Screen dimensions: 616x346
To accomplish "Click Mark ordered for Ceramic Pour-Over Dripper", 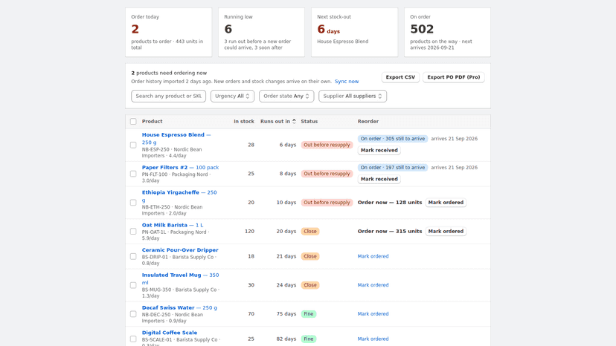I will [x=373, y=256].
